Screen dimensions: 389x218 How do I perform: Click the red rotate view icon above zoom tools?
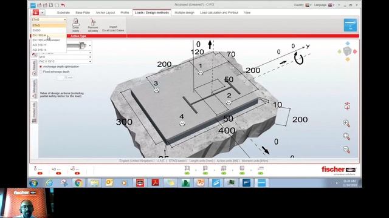click(347, 107)
